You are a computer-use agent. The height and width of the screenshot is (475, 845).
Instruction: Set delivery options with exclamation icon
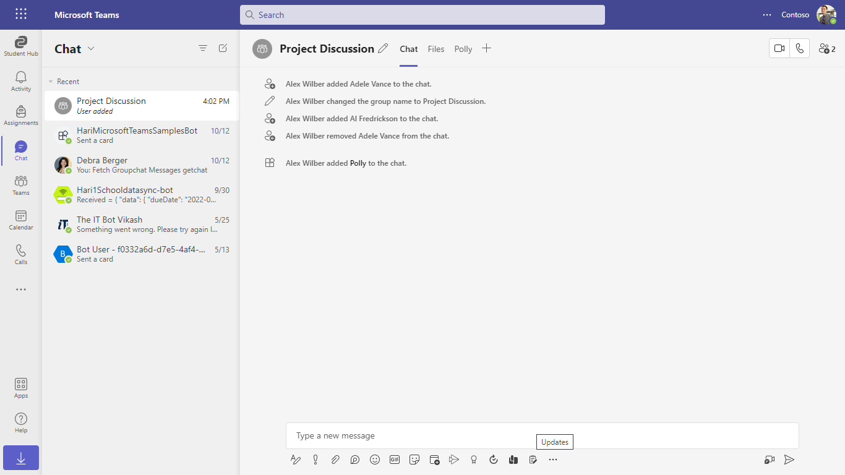click(x=315, y=460)
